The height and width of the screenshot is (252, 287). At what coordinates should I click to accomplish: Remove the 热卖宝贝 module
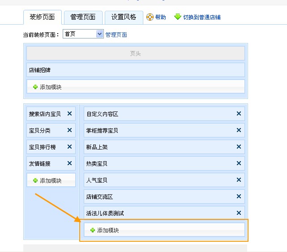pyautogui.click(x=239, y=163)
